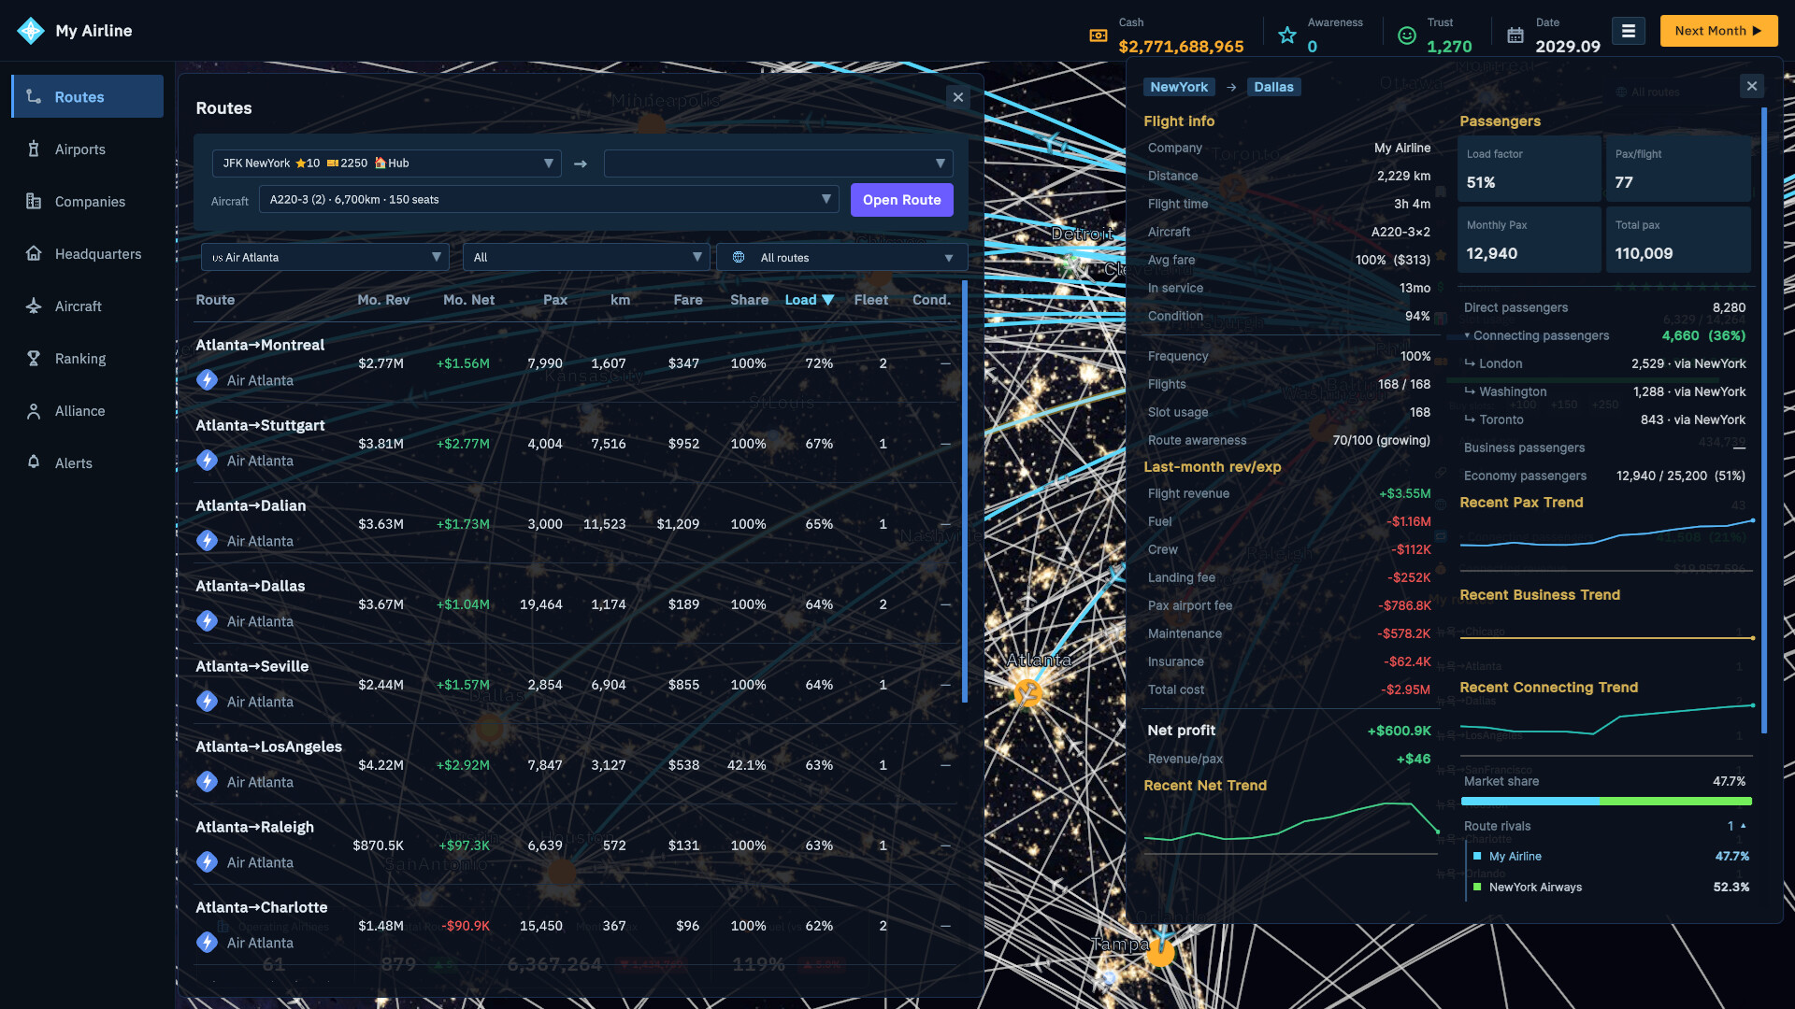
Task: Click the Air Atlanta icon under Atlanta→Charlotte
Action: coord(208,943)
